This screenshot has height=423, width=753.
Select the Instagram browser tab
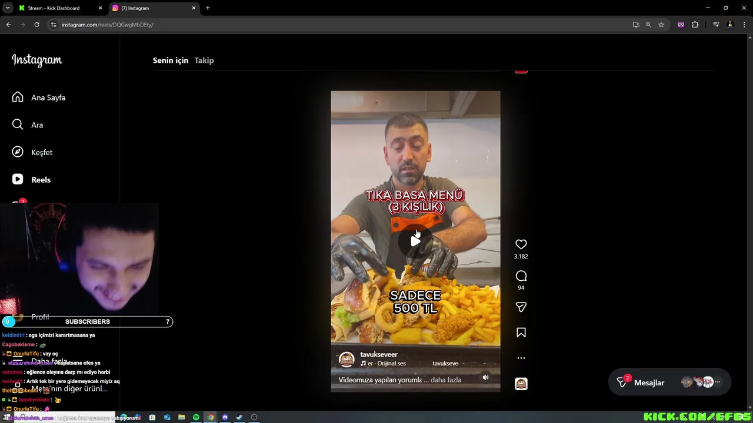click(x=153, y=8)
